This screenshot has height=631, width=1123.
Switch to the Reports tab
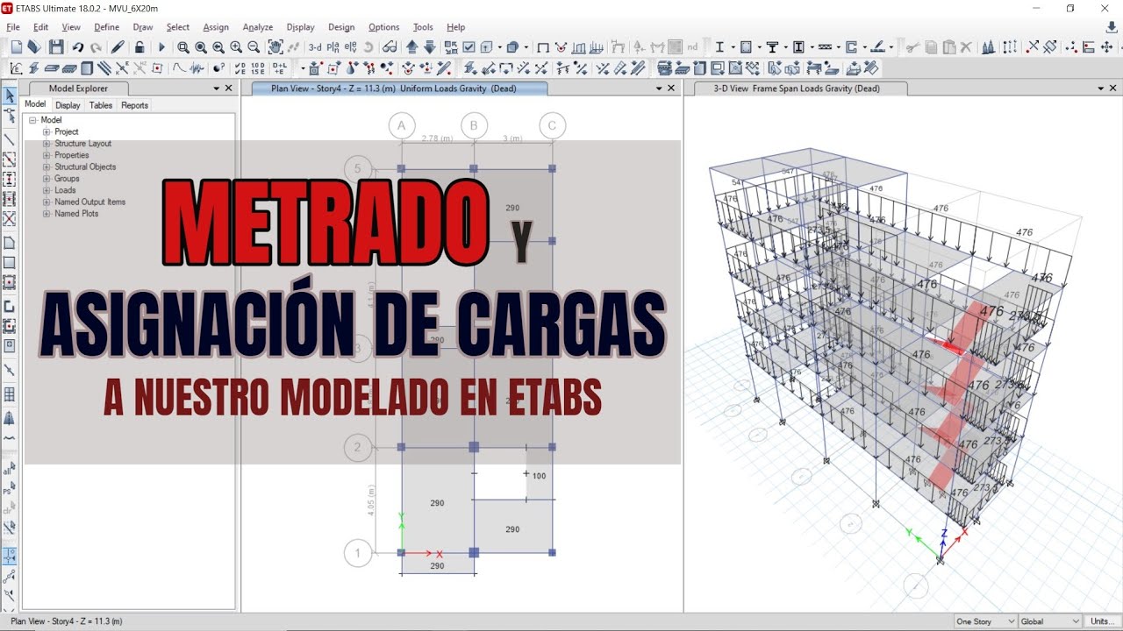[134, 105]
